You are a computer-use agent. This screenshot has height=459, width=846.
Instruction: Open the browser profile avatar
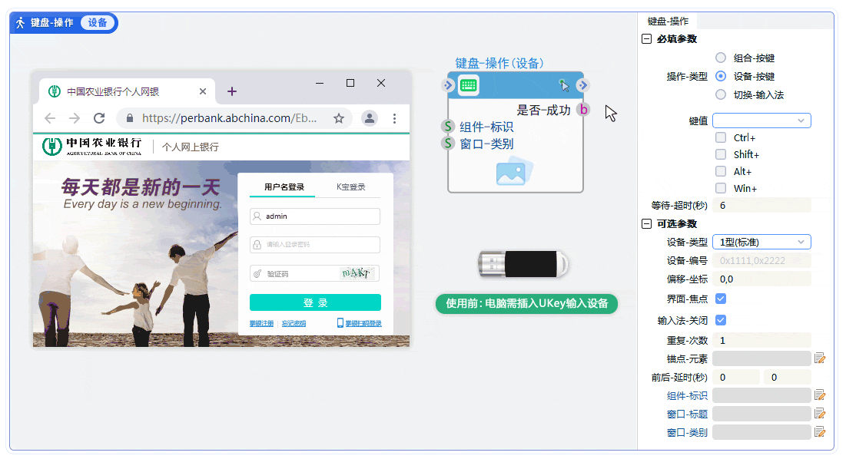[x=370, y=118]
